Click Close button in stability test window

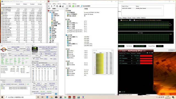tap(172, 50)
